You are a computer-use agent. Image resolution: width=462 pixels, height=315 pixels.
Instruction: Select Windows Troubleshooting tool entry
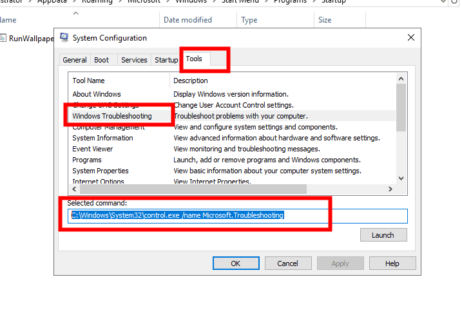coord(112,116)
